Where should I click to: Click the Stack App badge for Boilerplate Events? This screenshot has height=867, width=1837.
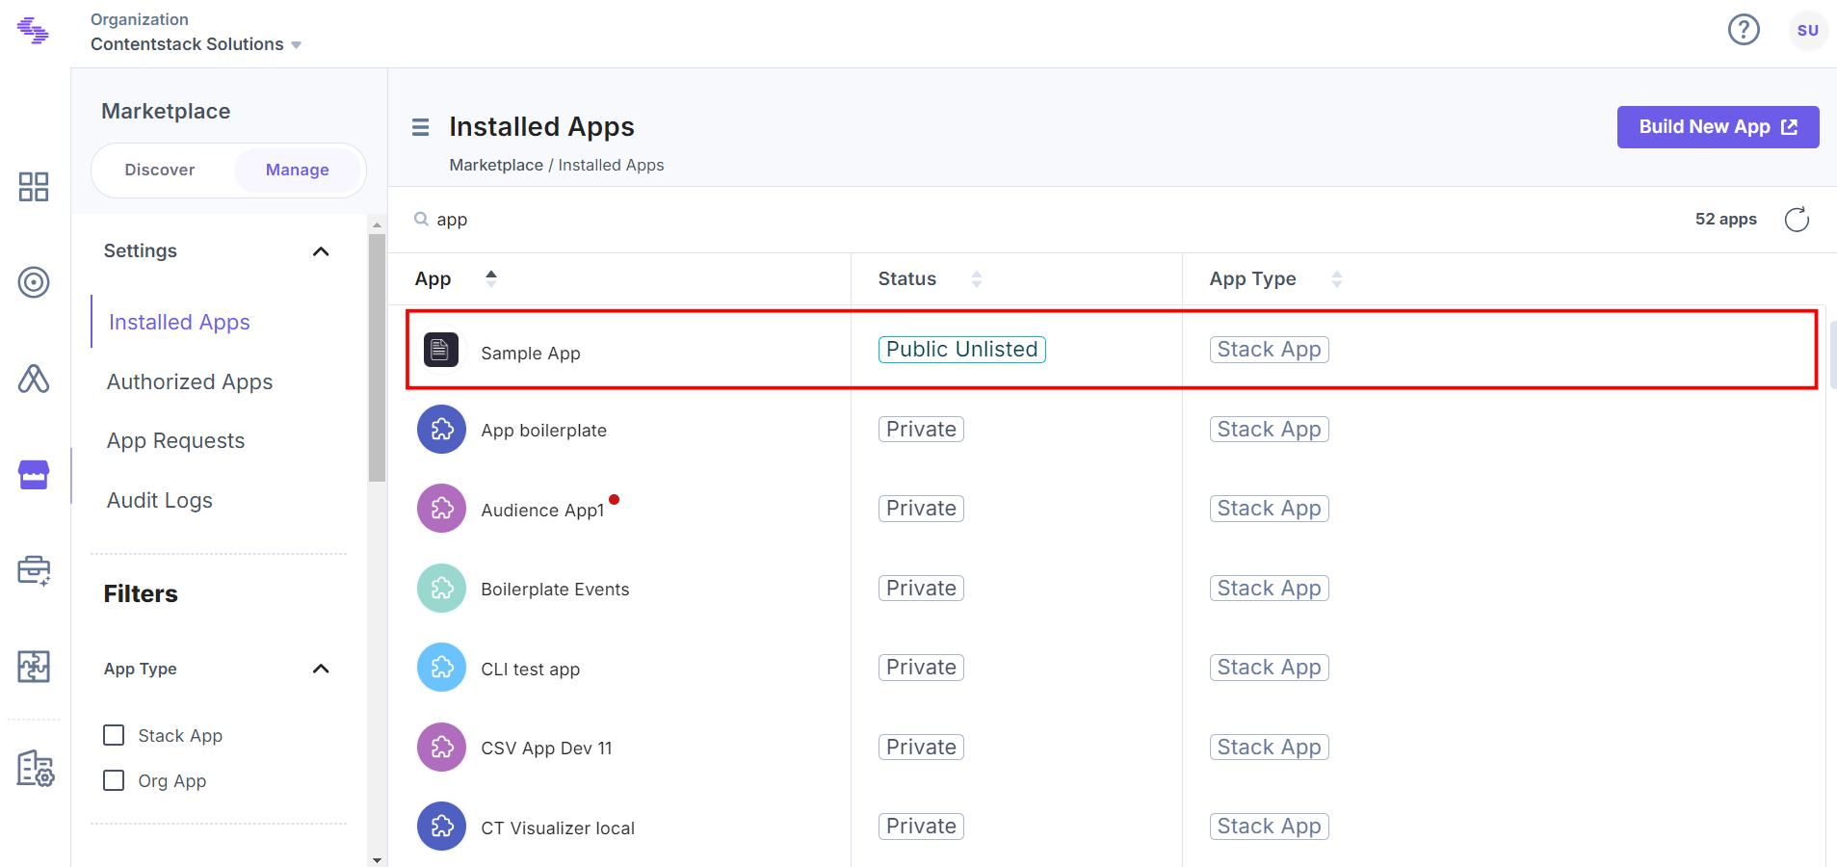coord(1269,588)
